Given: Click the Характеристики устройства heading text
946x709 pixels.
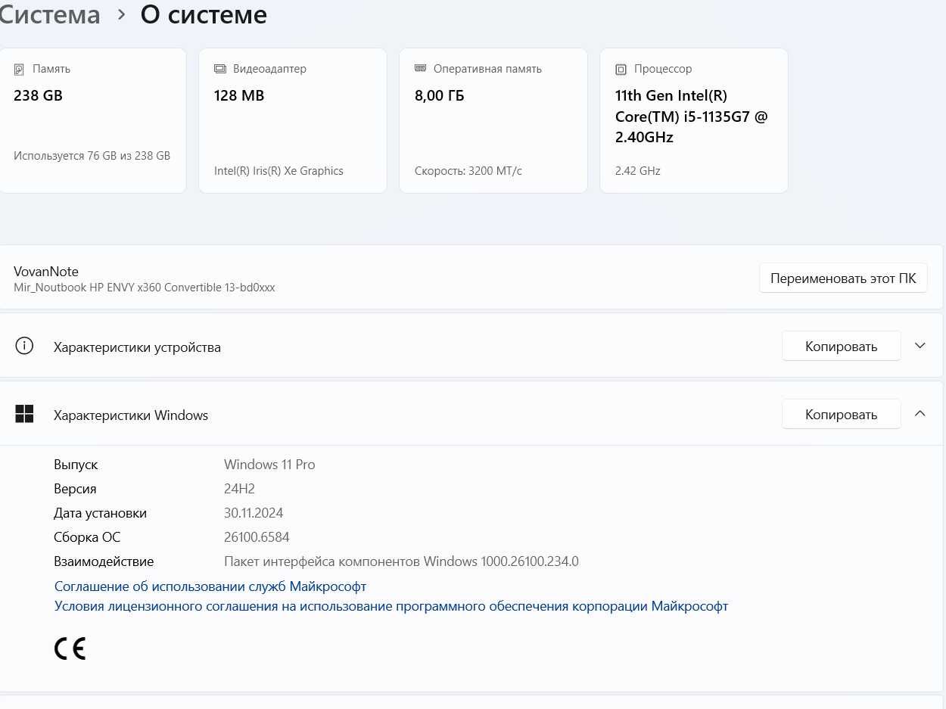Looking at the screenshot, I should (137, 347).
